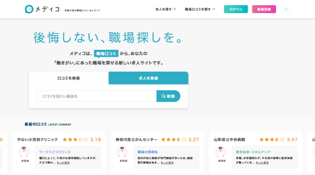Open やない小児科クリニック review title
The image size is (315, 175).
click(37, 140)
